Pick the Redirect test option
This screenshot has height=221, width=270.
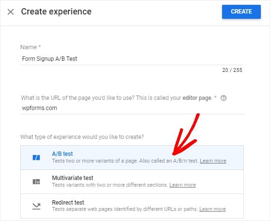(x=132, y=206)
